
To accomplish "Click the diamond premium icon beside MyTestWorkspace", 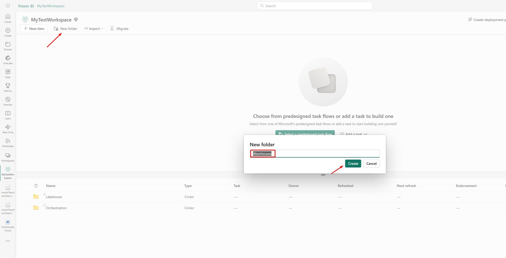I will pyautogui.click(x=76, y=20).
